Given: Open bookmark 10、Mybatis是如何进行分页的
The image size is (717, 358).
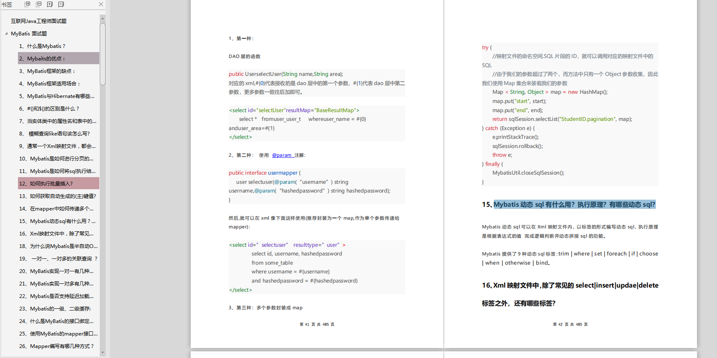Looking at the screenshot, I should (56, 158).
